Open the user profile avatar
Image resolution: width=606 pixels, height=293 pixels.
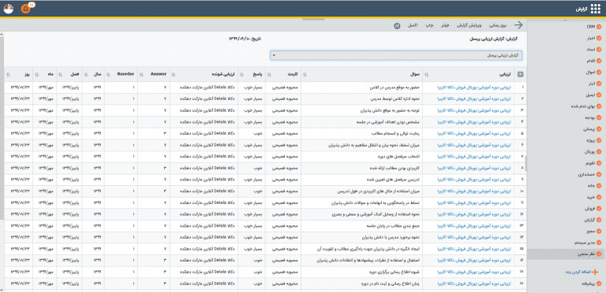(x=9, y=9)
